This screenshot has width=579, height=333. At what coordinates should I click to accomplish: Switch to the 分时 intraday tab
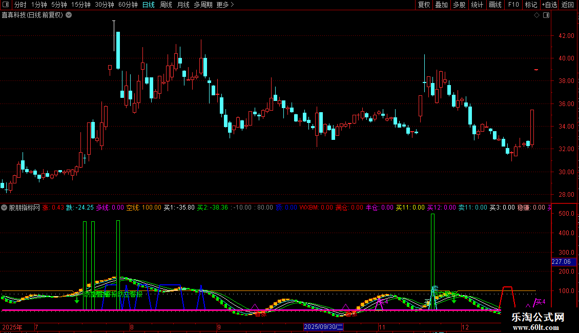point(20,5)
